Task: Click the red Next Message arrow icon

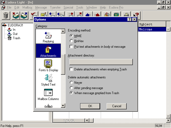Action: pyautogui.click(x=97, y=14)
